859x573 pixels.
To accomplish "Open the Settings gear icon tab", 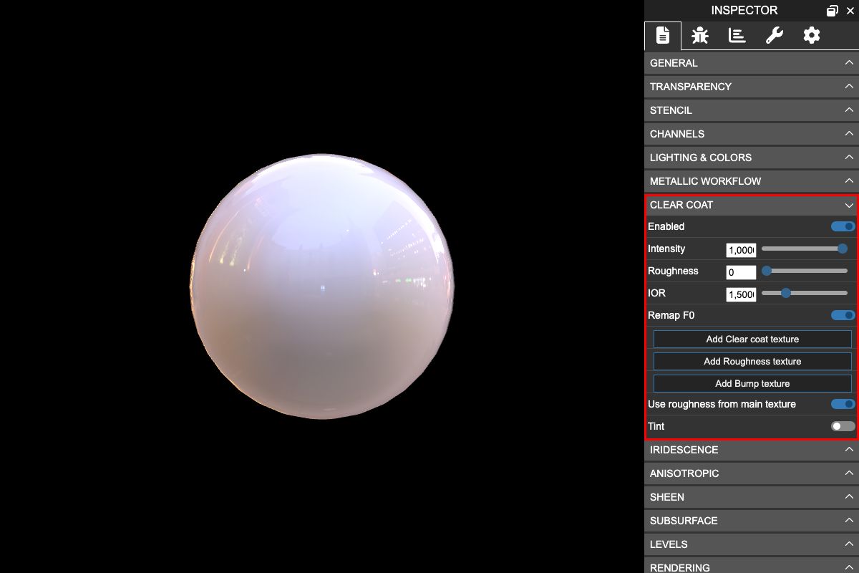I will [x=811, y=35].
